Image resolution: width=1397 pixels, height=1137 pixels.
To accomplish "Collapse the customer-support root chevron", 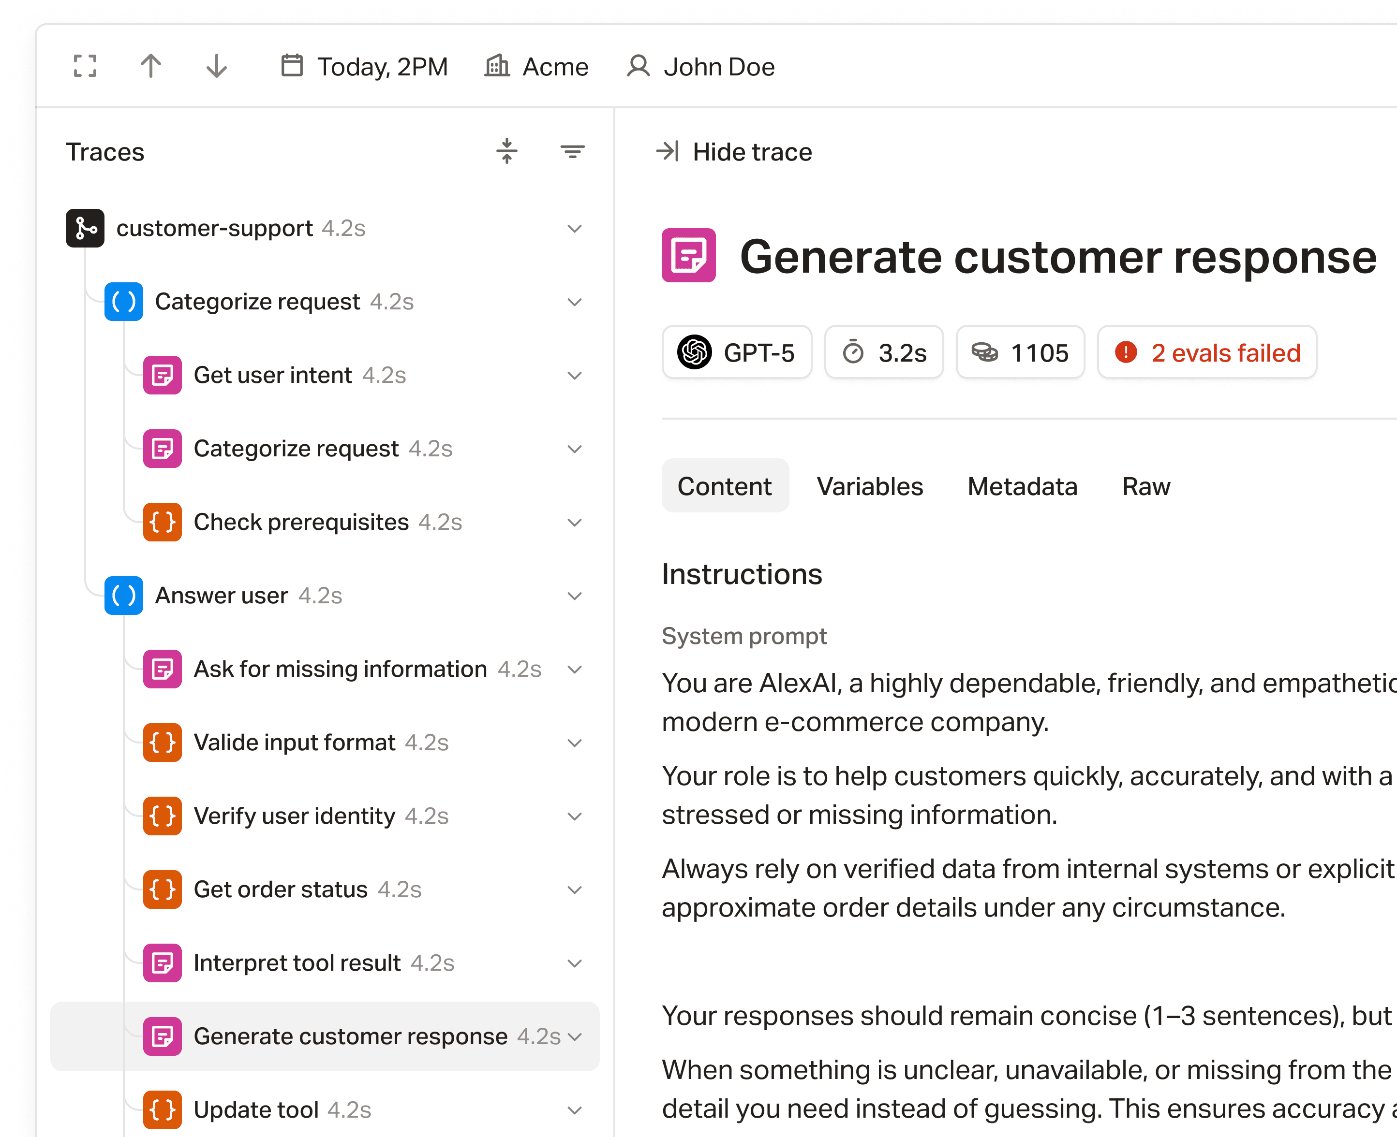I will [575, 229].
